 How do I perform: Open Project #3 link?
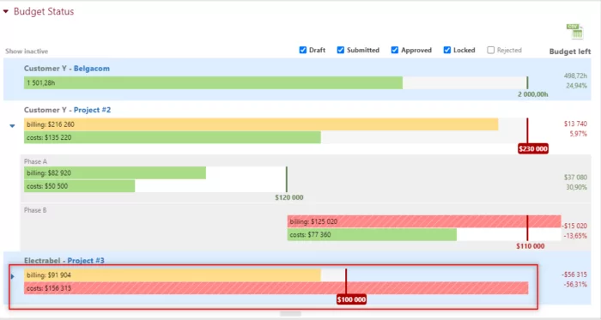(x=86, y=260)
